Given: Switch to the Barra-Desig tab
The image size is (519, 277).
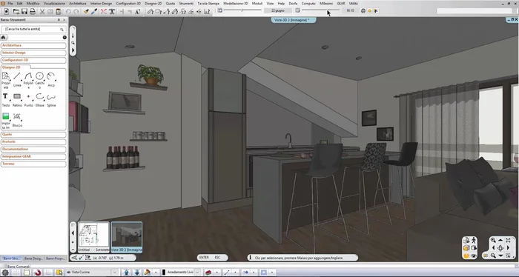Looking at the screenshot, I should (x=33, y=258).
